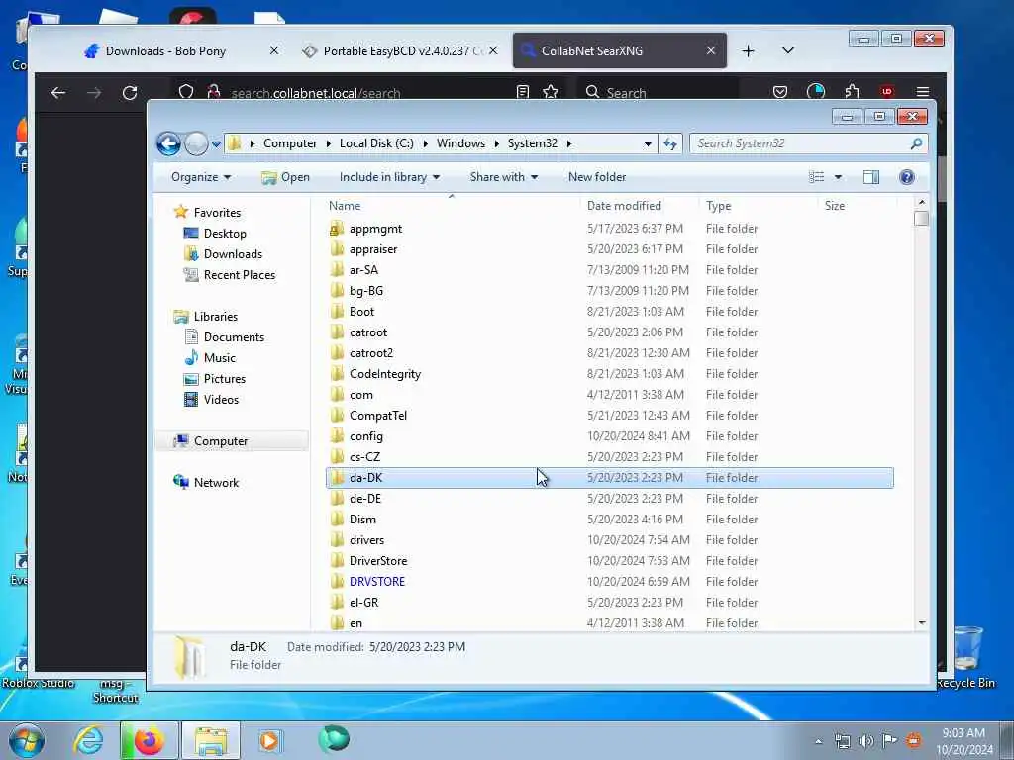Expand Local Disk (C:) breadcrumb arrow

[x=425, y=143]
